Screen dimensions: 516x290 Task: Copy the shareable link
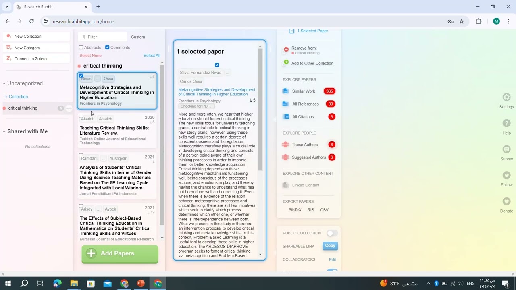(330, 246)
